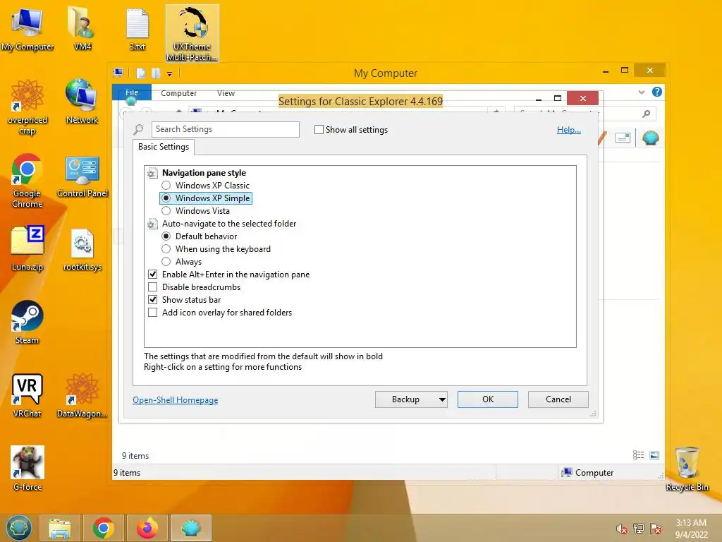Click OK to apply settings
The width and height of the screenshot is (722, 542).
[x=488, y=399]
